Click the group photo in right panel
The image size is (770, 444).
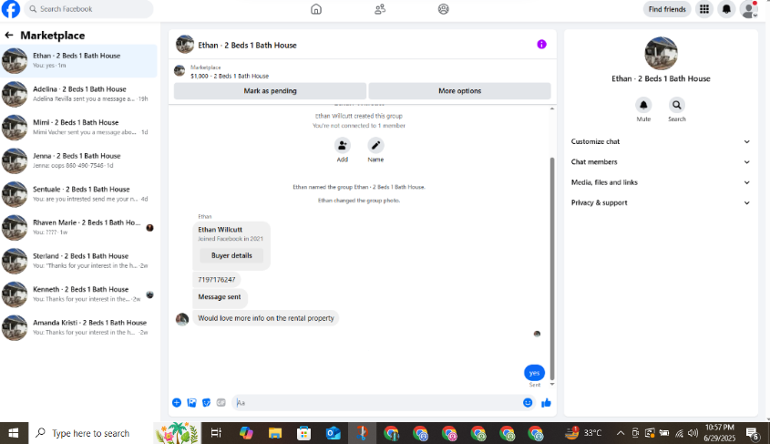tap(661, 53)
